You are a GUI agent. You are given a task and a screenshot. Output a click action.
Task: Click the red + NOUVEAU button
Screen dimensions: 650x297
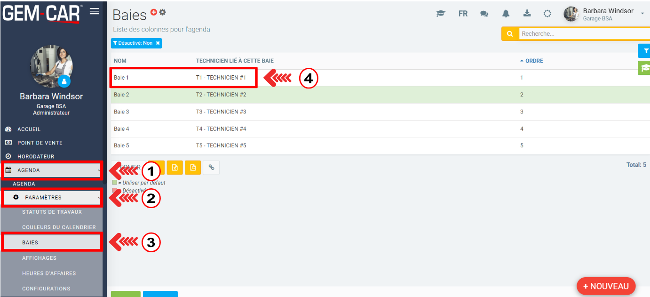605,286
